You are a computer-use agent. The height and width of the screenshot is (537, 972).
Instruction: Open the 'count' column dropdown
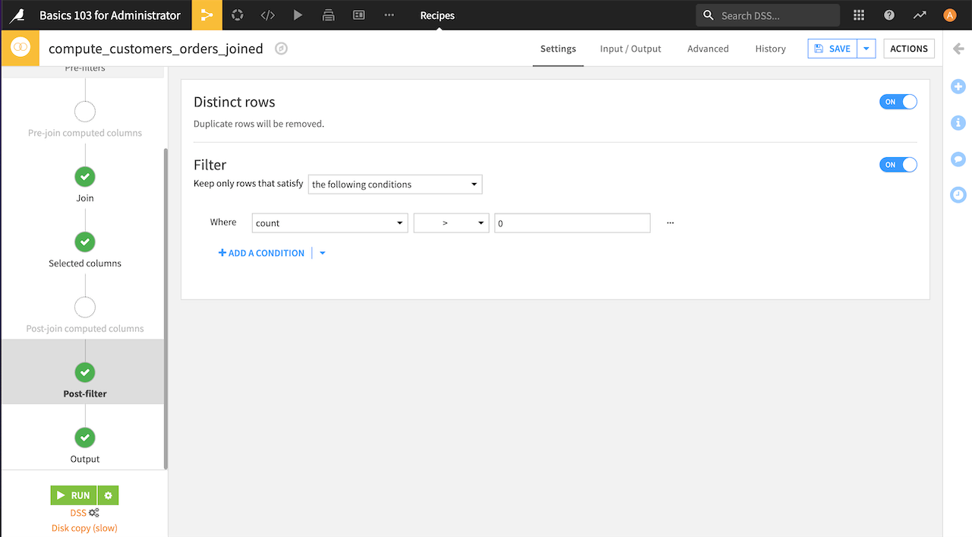330,223
